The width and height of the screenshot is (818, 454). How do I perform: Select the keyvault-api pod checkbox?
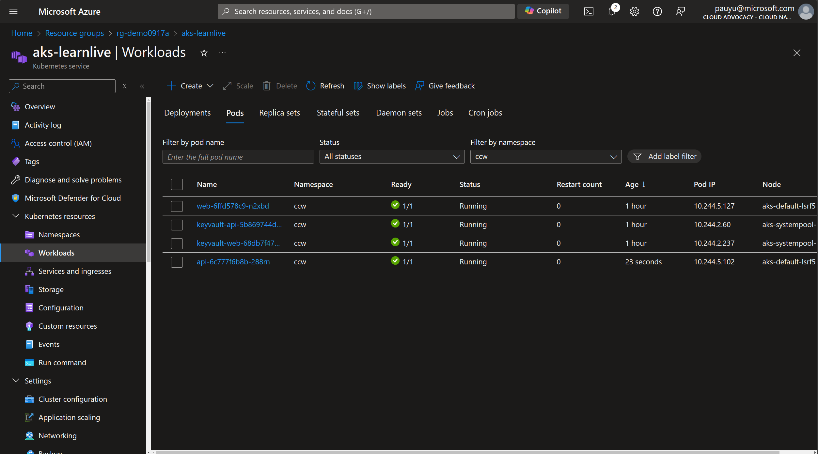(x=177, y=225)
